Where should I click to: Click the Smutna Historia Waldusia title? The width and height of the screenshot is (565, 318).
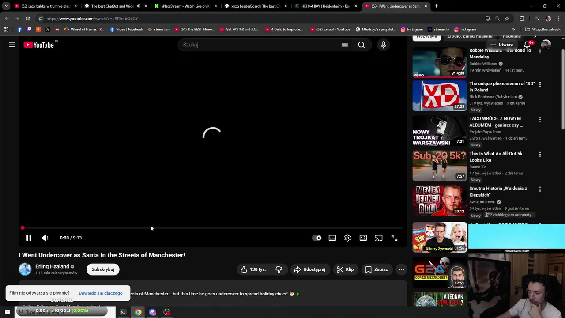pos(498,192)
